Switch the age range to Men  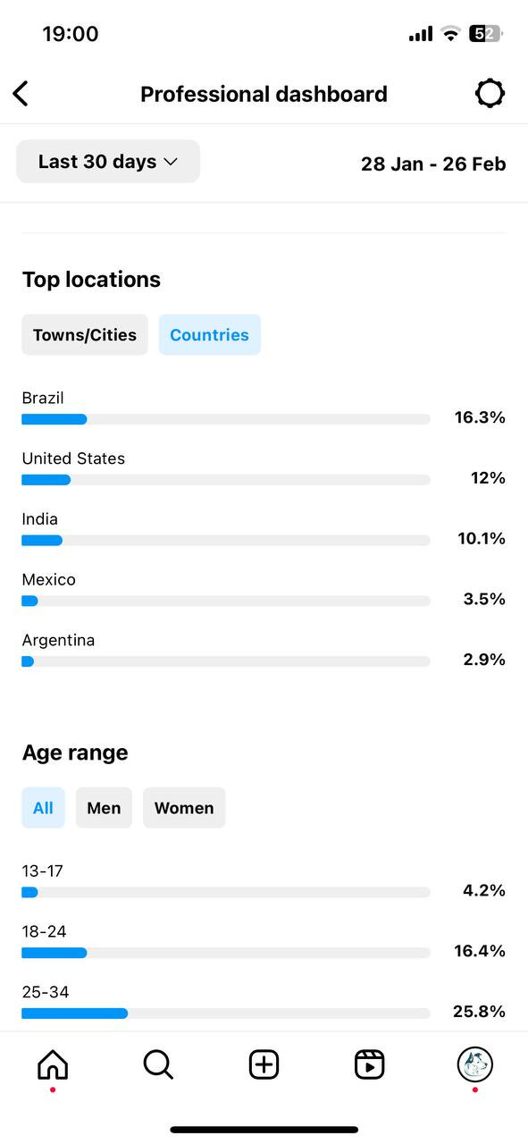[x=104, y=808]
